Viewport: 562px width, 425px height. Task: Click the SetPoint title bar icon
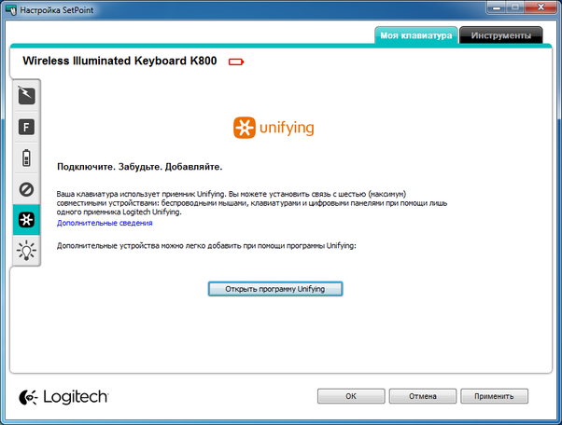pos(11,9)
